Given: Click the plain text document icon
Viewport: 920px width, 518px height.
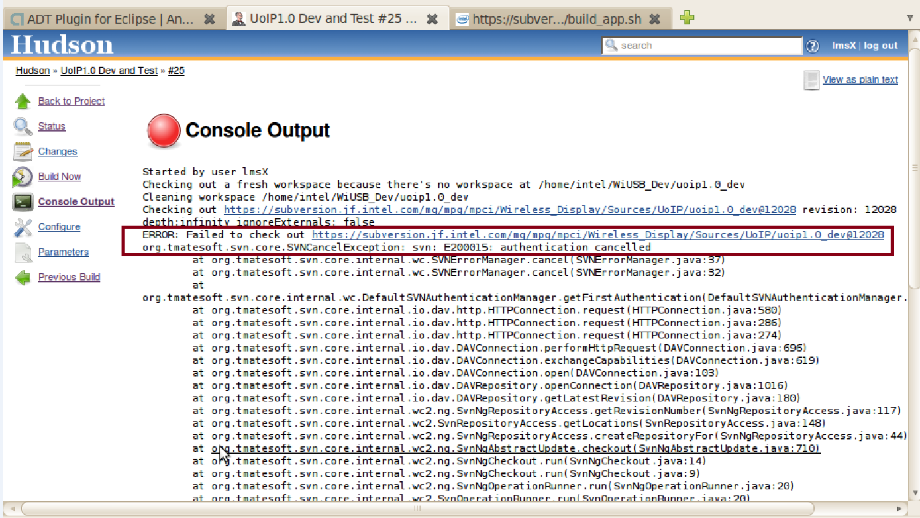Looking at the screenshot, I should (811, 80).
